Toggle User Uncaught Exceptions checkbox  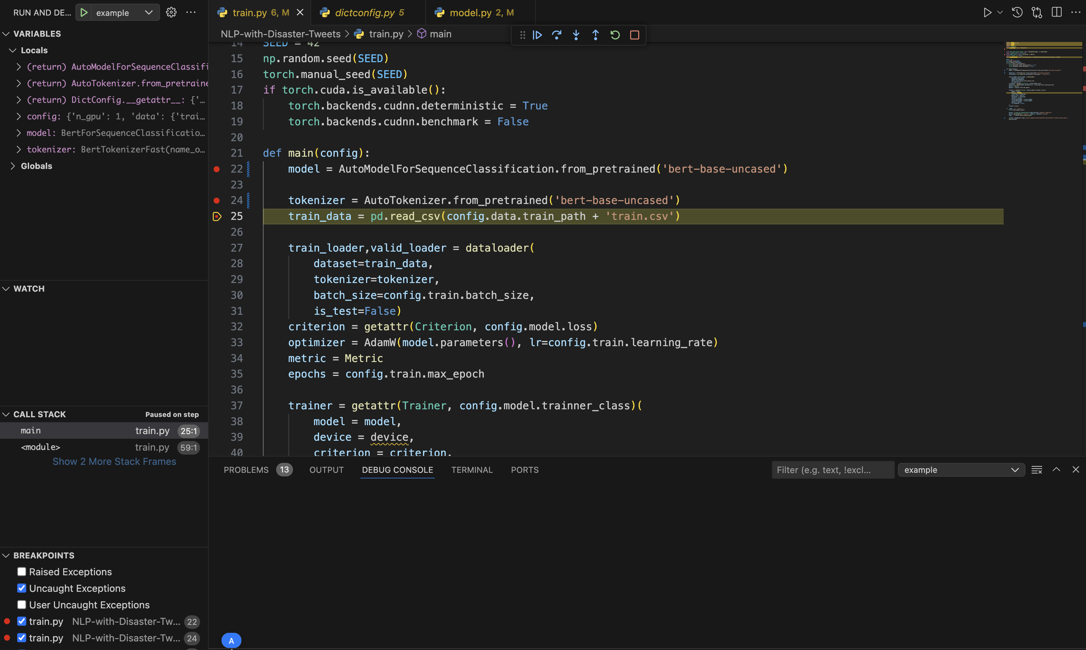pyautogui.click(x=21, y=604)
